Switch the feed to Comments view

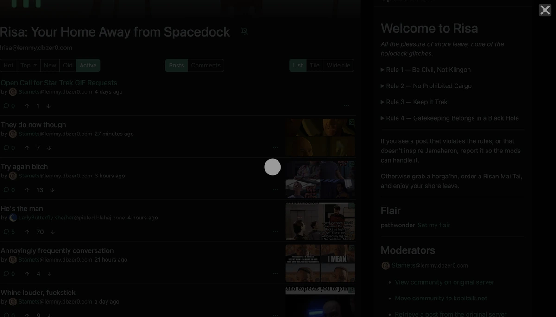click(x=206, y=65)
